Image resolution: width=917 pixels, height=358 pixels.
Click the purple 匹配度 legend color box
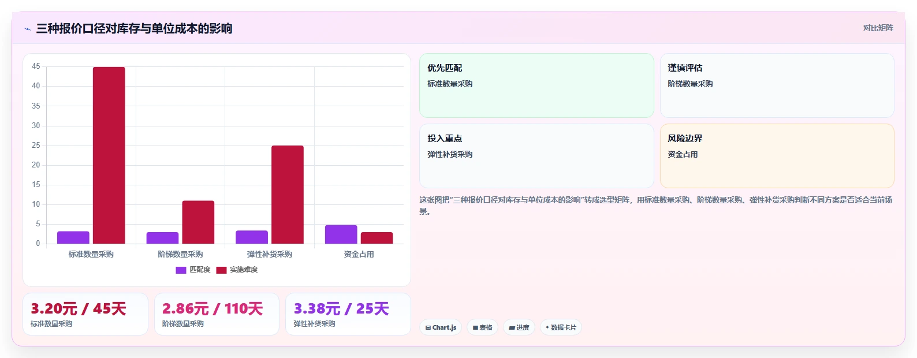181,270
